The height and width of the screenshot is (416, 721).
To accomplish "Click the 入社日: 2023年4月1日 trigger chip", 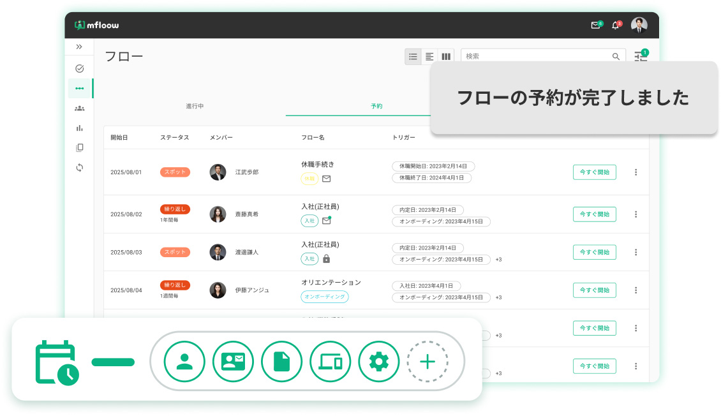I will coord(426,286).
